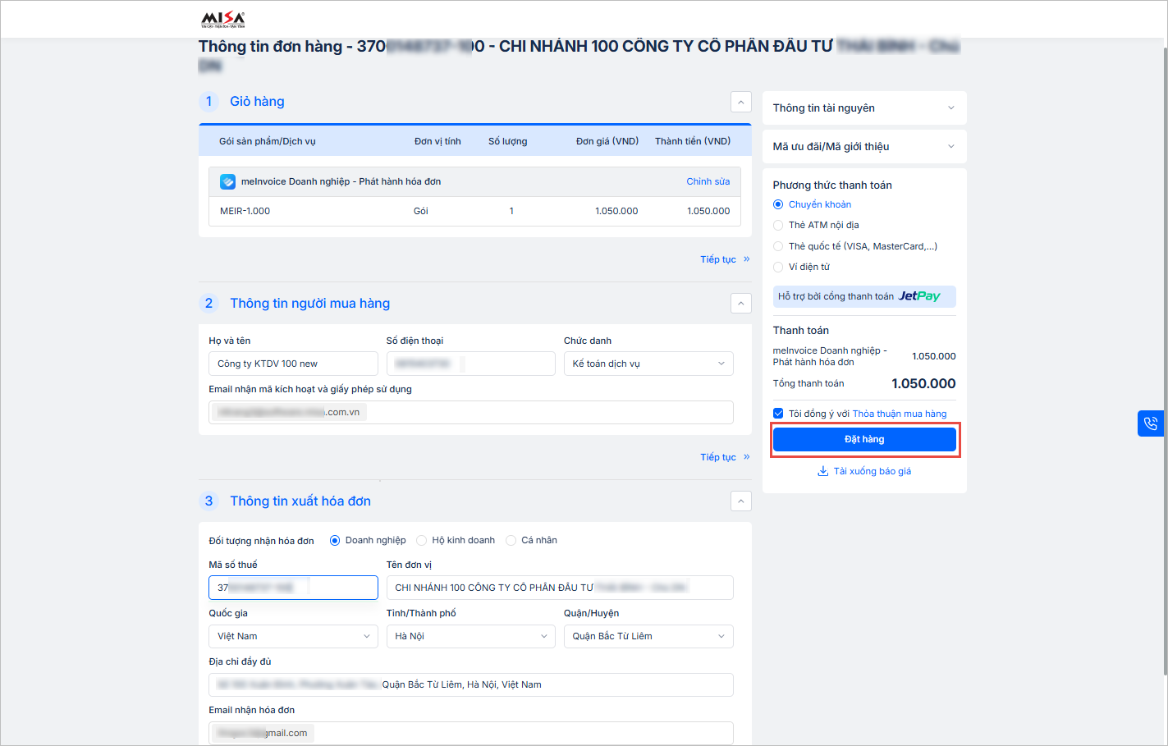Open the Quốc gia dropdown
This screenshot has width=1168, height=746.
coord(293,636)
